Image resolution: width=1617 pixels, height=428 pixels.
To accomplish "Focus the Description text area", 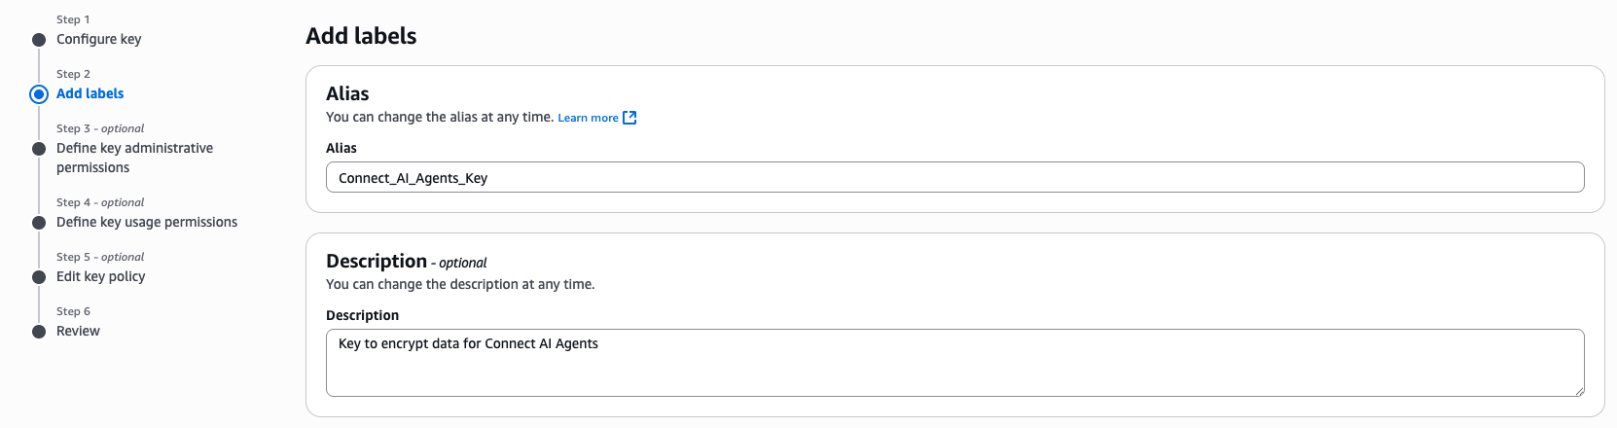I will click(x=953, y=363).
